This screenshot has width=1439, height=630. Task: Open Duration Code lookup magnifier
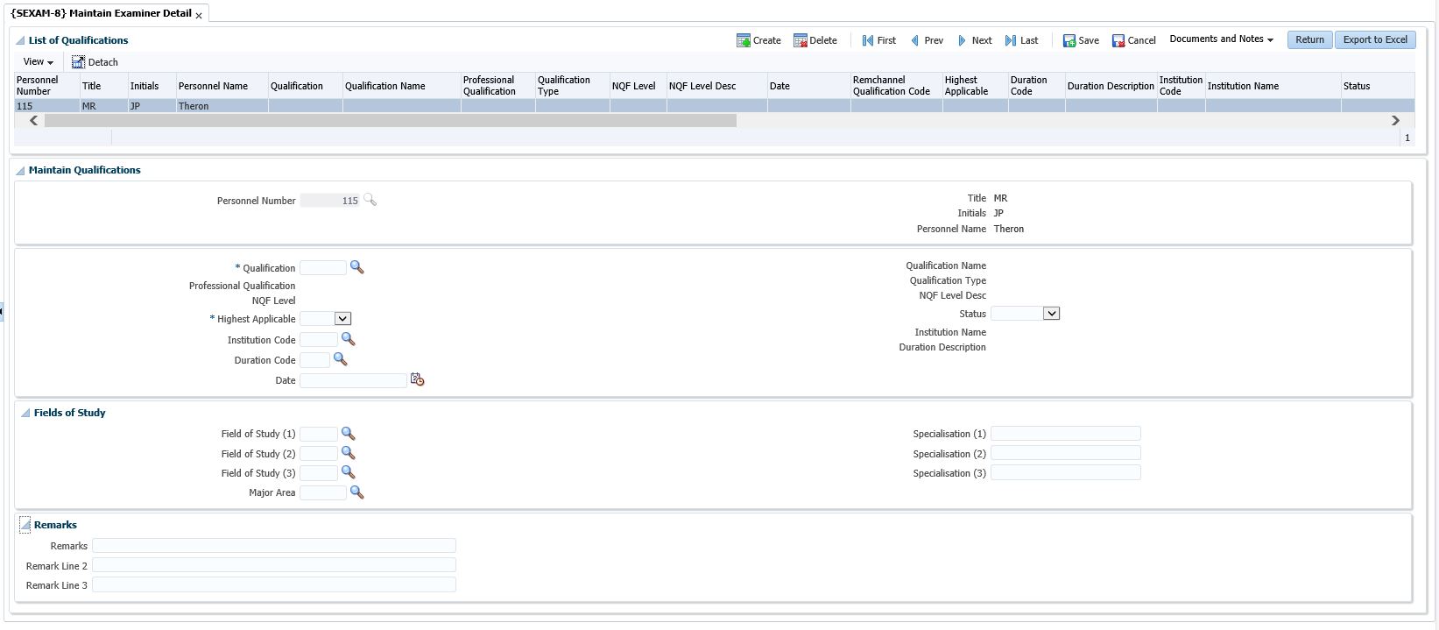click(x=340, y=359)
